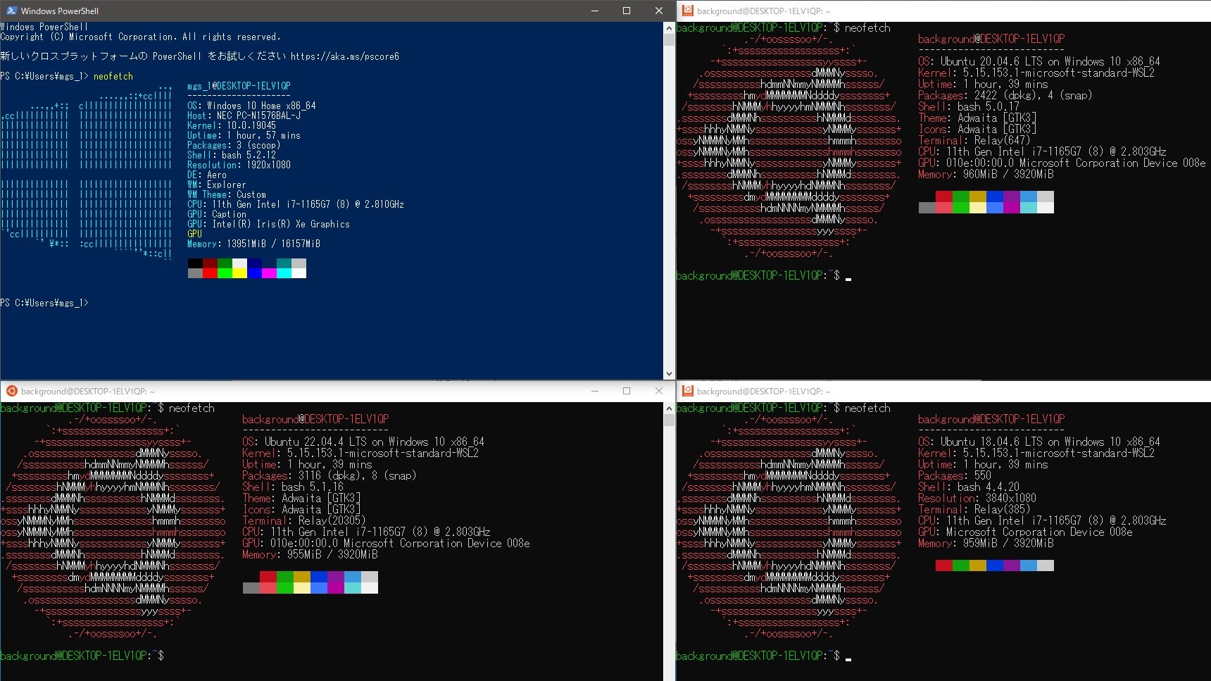Viewport: 1211px width, 681px height.
Task: Maximize the bottom-left Ubuntu terminal window
Action: tap(625, 391)
